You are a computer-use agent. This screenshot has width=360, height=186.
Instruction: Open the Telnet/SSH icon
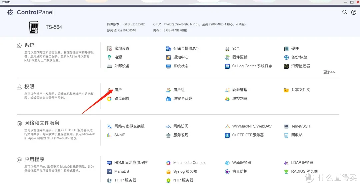286,126
